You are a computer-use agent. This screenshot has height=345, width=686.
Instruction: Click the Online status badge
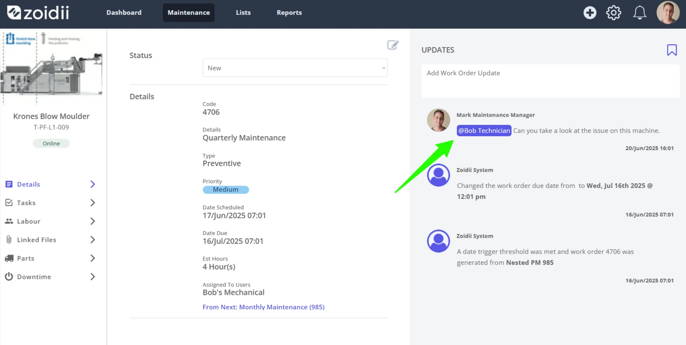click(x=51, y=143)
